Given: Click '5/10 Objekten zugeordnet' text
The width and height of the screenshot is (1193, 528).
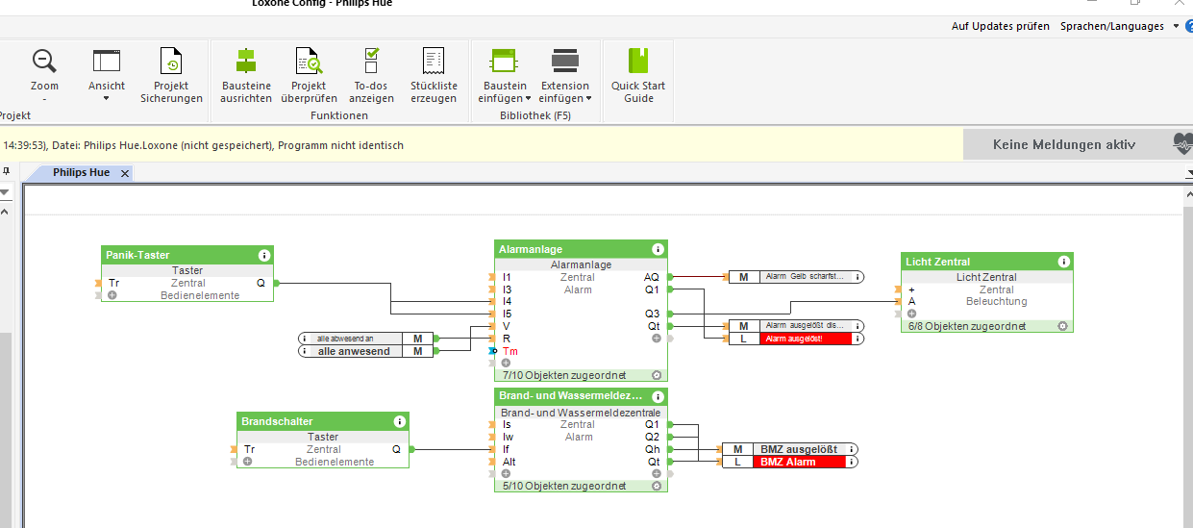Looking at the screenshot, I should point(563,486).
